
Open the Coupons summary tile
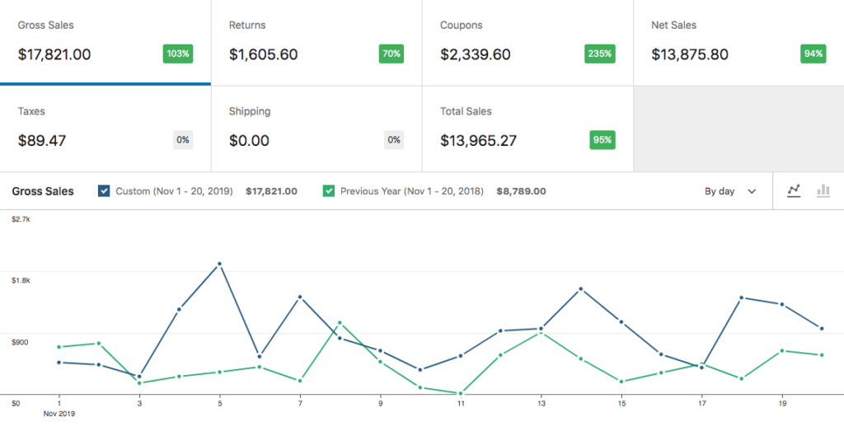527,43
